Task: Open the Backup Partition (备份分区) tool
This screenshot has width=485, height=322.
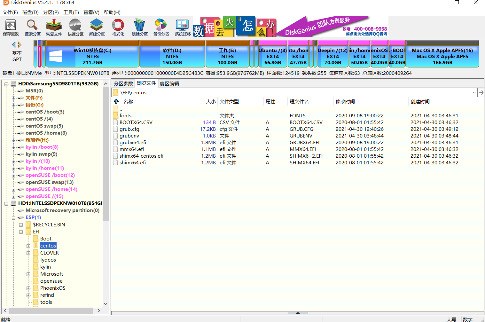Action: coord(161,27)
